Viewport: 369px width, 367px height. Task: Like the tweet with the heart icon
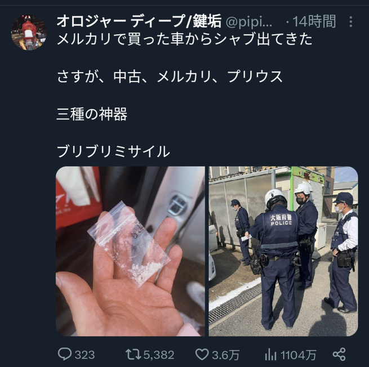[x=202, y=354]
